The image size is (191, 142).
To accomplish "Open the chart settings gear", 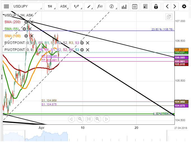I will [x=184, y=6].
